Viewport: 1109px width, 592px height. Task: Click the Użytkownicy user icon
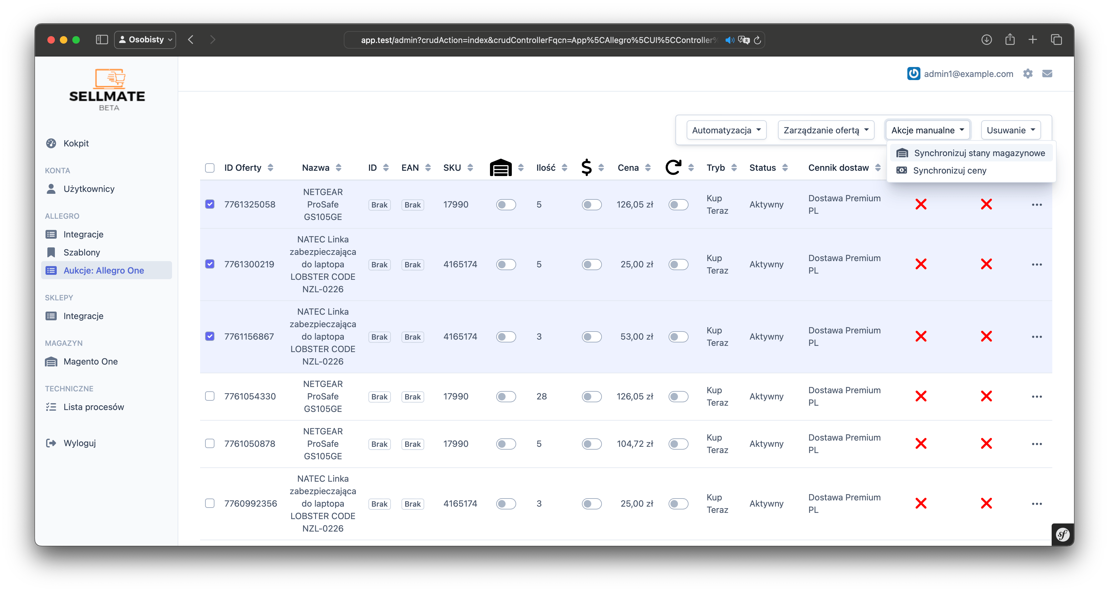tap(51, 189)
